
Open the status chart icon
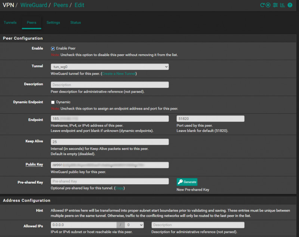pos(283,5)
